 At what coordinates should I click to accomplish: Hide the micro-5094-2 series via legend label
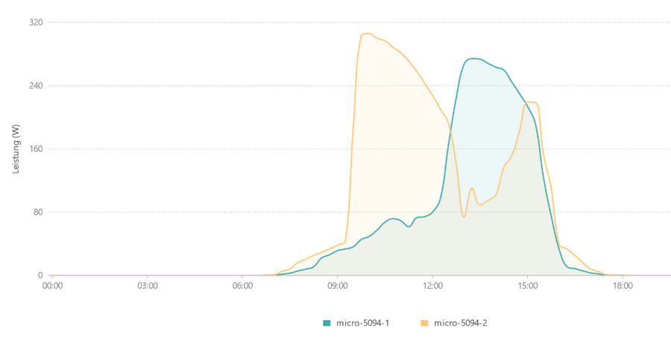[459, 323]
